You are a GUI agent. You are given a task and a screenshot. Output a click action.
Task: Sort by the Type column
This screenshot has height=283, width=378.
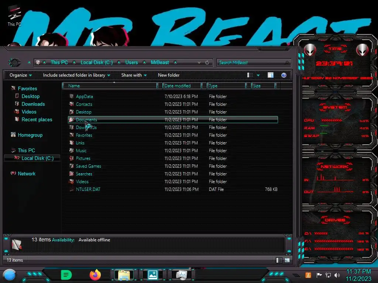click(x=226, y=85)
